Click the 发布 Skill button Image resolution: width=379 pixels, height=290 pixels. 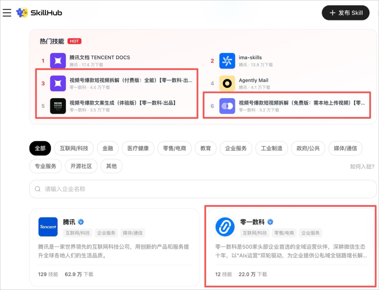[x=345, y=13]
